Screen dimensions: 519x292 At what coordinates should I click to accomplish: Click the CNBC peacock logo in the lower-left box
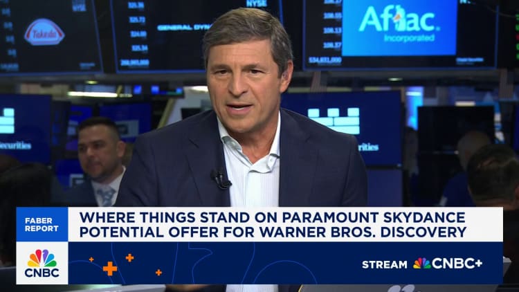pyautogui.click(x=42, y=258)
